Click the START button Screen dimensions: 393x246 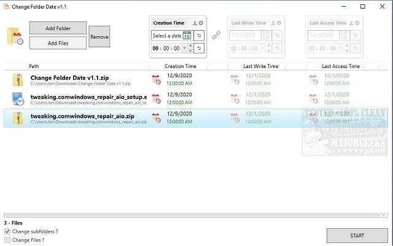point(357,236)
